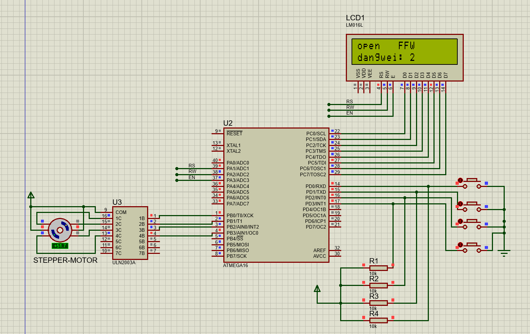Select the LCD1 component label
Image resolution: width=530 pixels, height=334 pixels.
coord(355,18)
